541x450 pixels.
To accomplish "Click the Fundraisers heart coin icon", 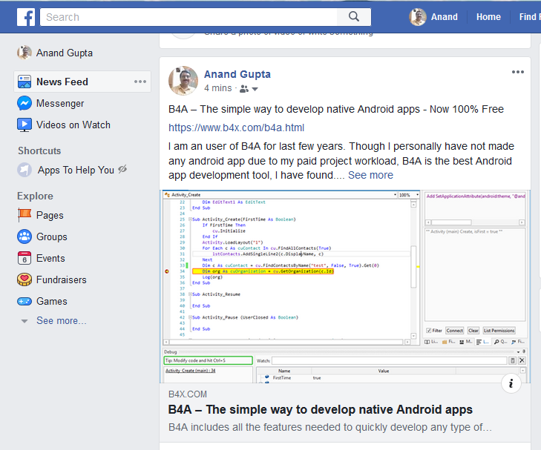I will pyautogui.click(x=24, y=279).
